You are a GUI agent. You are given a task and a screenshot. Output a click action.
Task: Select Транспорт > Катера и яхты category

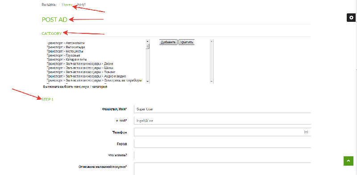pyautogui.click(x=66, y=59)
